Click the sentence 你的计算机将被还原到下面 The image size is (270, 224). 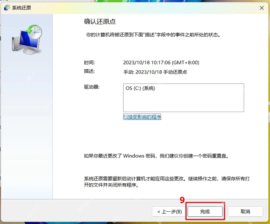tap(153, 35)
